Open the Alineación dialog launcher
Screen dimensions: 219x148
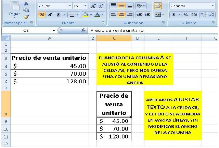click(x=163, y=23)
